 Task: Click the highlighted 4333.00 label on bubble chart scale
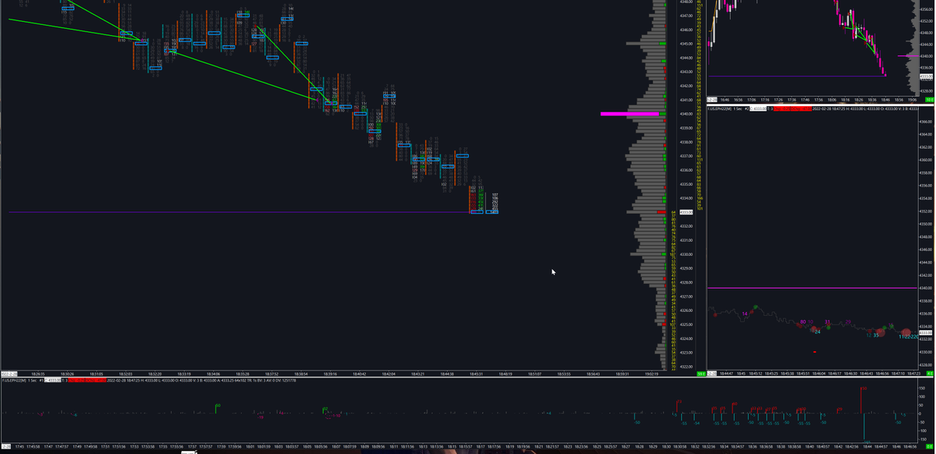point(926,332)
